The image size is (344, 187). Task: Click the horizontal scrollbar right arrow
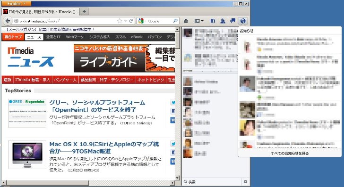172,183
